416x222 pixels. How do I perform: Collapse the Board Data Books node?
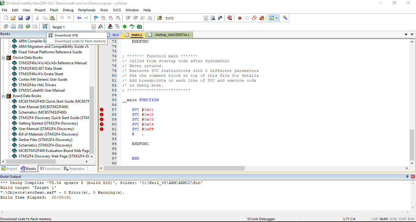coord(3,96)
